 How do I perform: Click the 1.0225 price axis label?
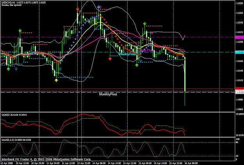[240, 32]
